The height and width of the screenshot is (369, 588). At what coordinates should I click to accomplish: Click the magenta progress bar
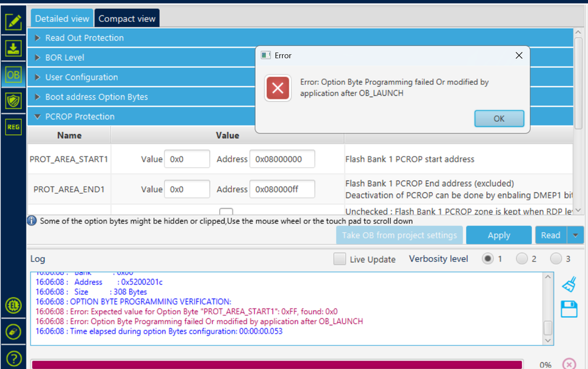(x=277, y=364)
